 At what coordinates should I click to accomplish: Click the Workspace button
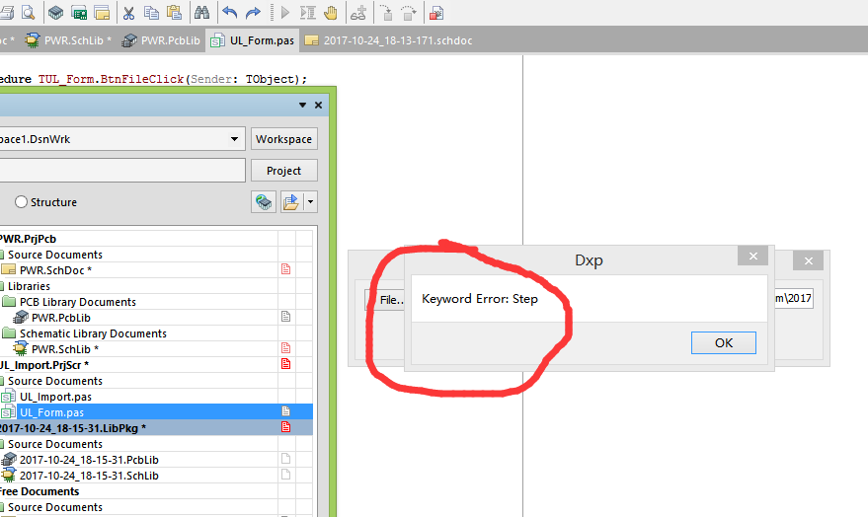(x=284, y=139)
